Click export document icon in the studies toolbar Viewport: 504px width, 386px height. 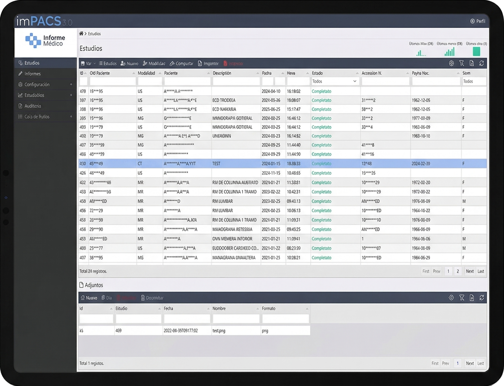(x=472, y=63)
